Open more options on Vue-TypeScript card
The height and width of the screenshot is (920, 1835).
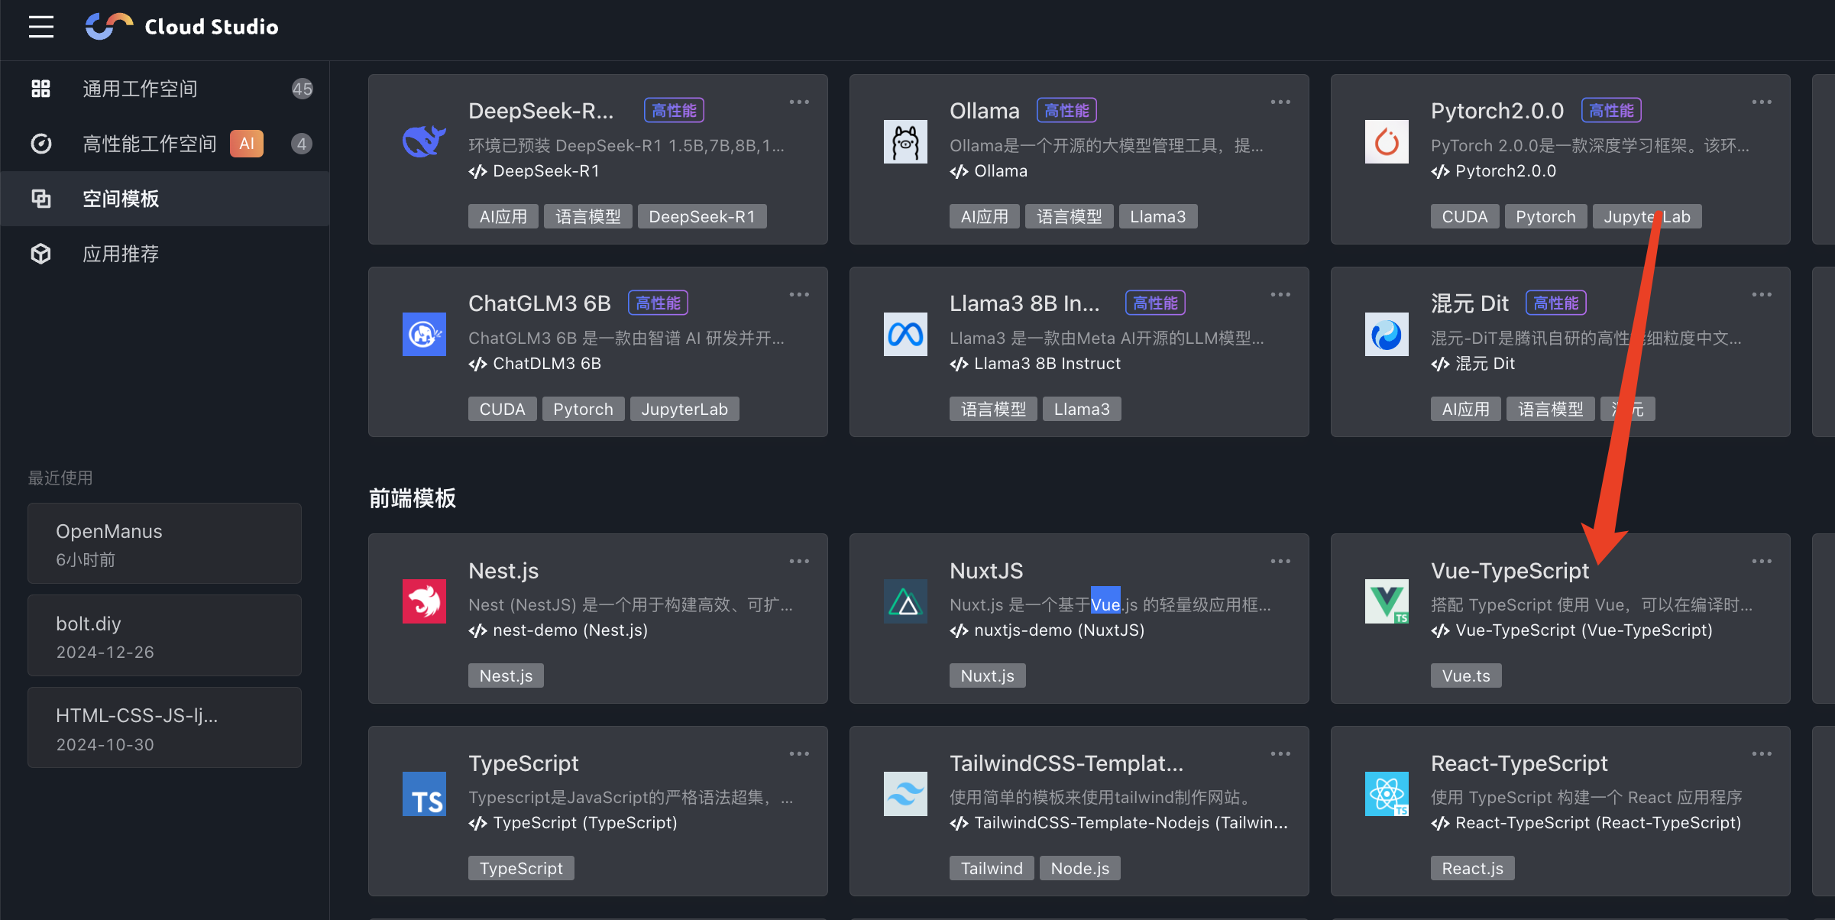tap(1762, 561)
